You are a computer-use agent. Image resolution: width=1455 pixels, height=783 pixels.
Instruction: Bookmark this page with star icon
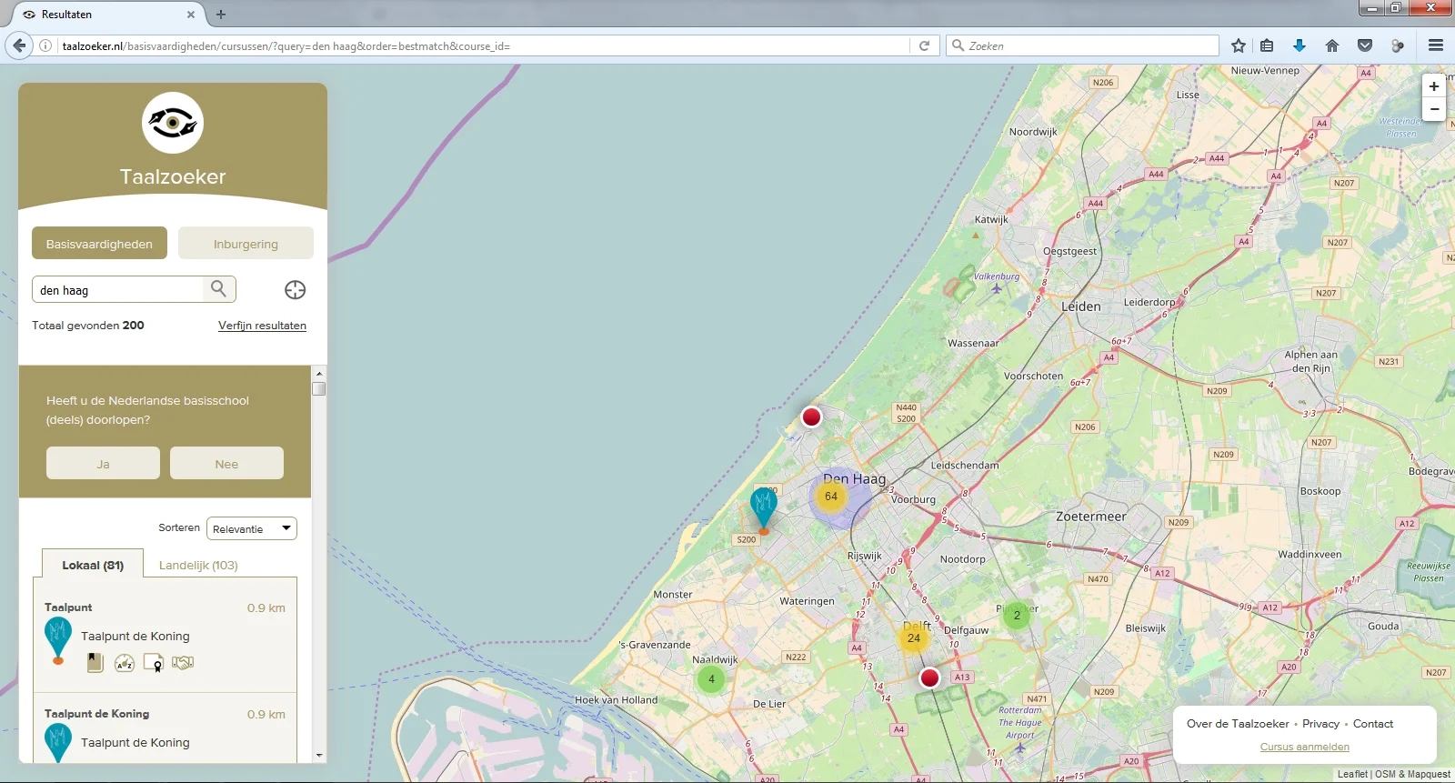1238,45
